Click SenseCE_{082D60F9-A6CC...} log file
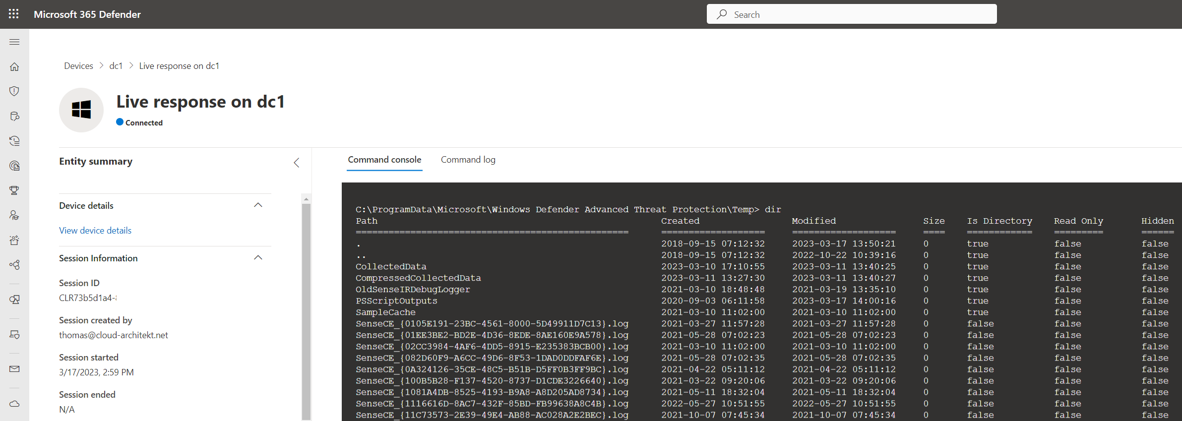Image resolution: width=1182 pixels, height=421 pixels. click(x=492, y=358)
